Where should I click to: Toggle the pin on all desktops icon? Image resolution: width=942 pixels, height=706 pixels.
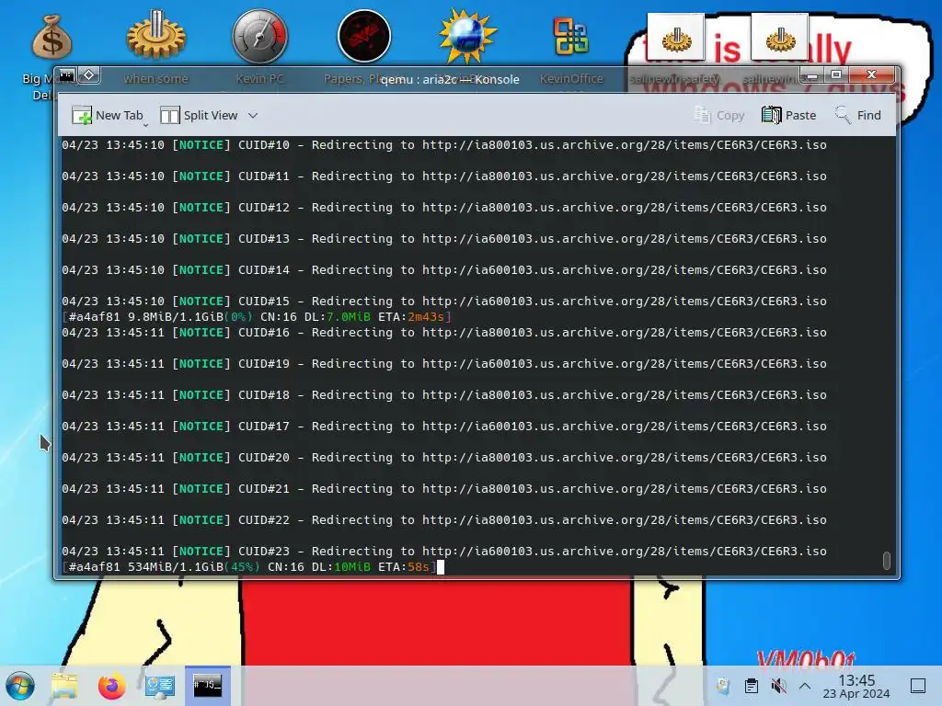click(x=89, y=75)
